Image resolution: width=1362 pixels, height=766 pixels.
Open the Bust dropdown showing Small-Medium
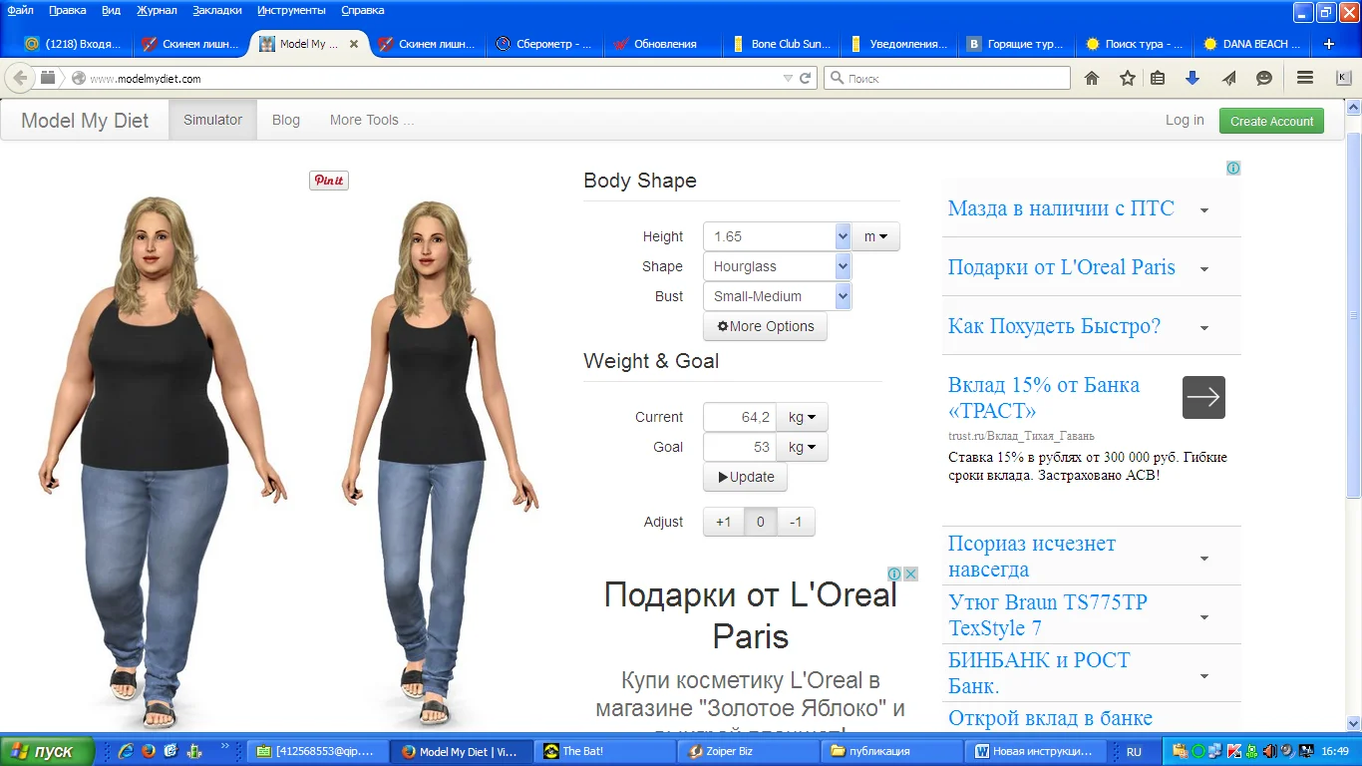click(778, 296)
